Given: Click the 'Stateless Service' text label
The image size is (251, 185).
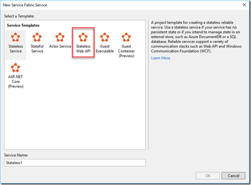Looking at the screenshot, I should click(x=16, y=49).
